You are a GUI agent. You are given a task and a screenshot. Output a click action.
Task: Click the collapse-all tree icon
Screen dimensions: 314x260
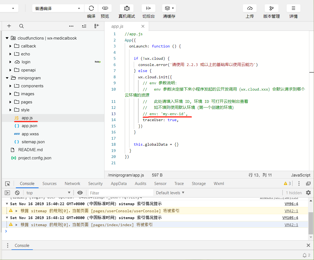tap(84, 26)
